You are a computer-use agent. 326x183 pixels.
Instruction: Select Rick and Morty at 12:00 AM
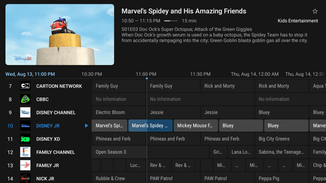[x=282, y=86]
